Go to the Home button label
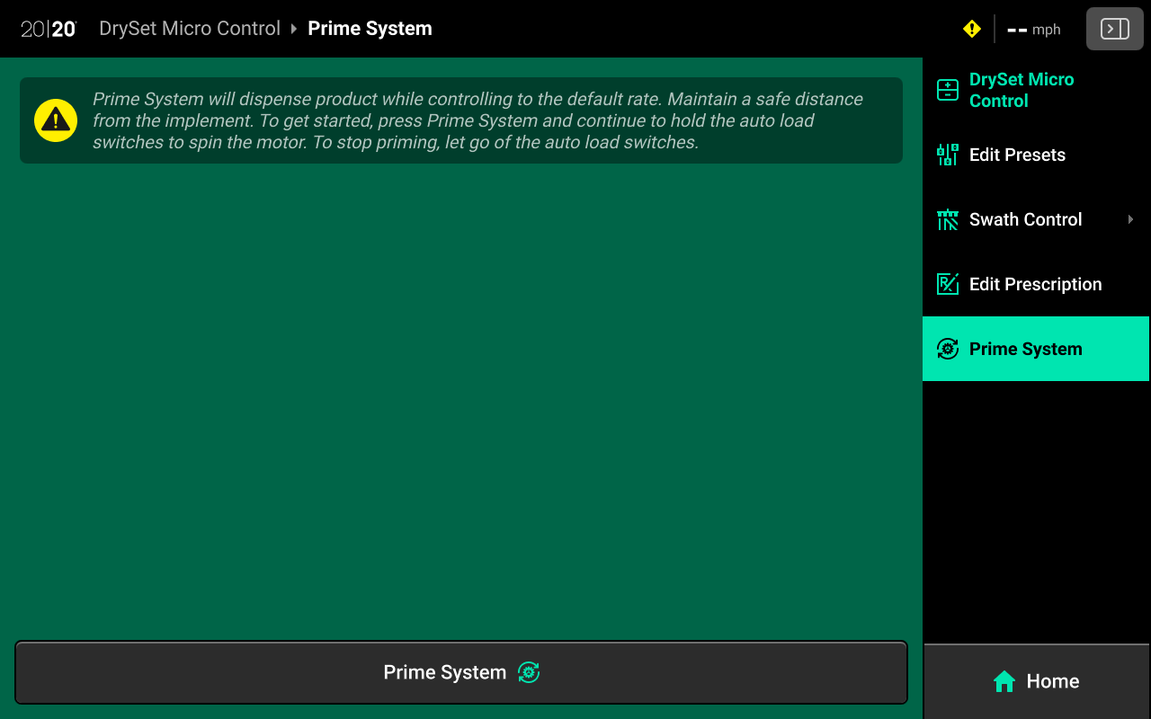The width and height of the screenshot is (1151, 719). (1052, 681)
